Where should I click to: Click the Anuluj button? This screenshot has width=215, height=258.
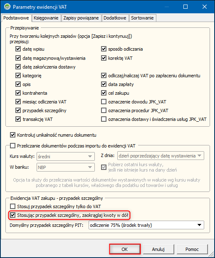(x=158, y=249)
